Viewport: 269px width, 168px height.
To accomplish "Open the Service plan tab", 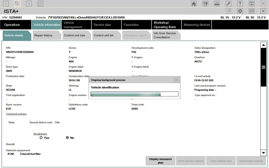I will pos(106,25).
